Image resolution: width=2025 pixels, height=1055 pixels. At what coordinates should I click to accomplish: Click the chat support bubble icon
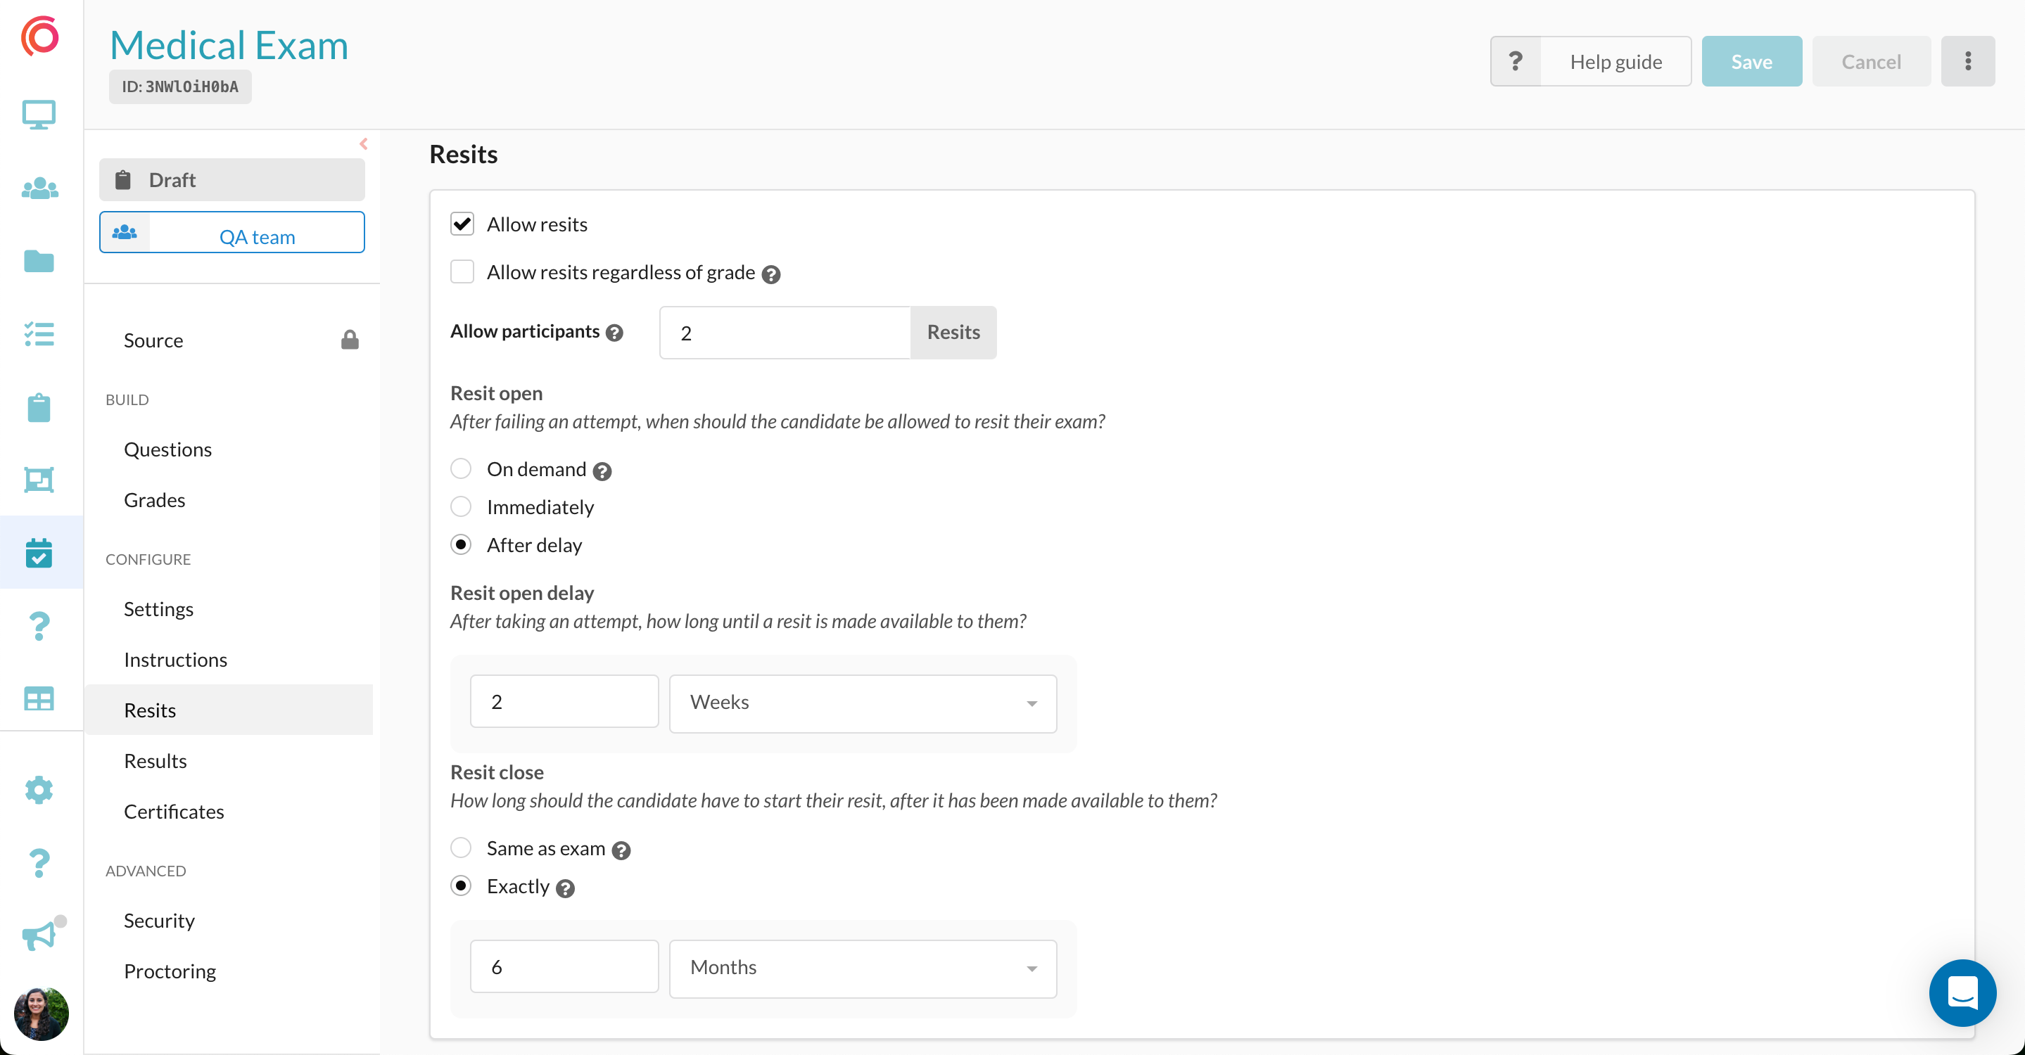(x=1962, y=992)
